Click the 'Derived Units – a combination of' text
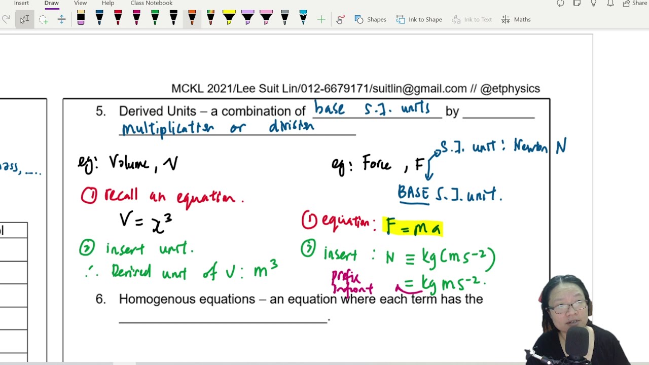This screenshot has width=649, height=365. 212,112
